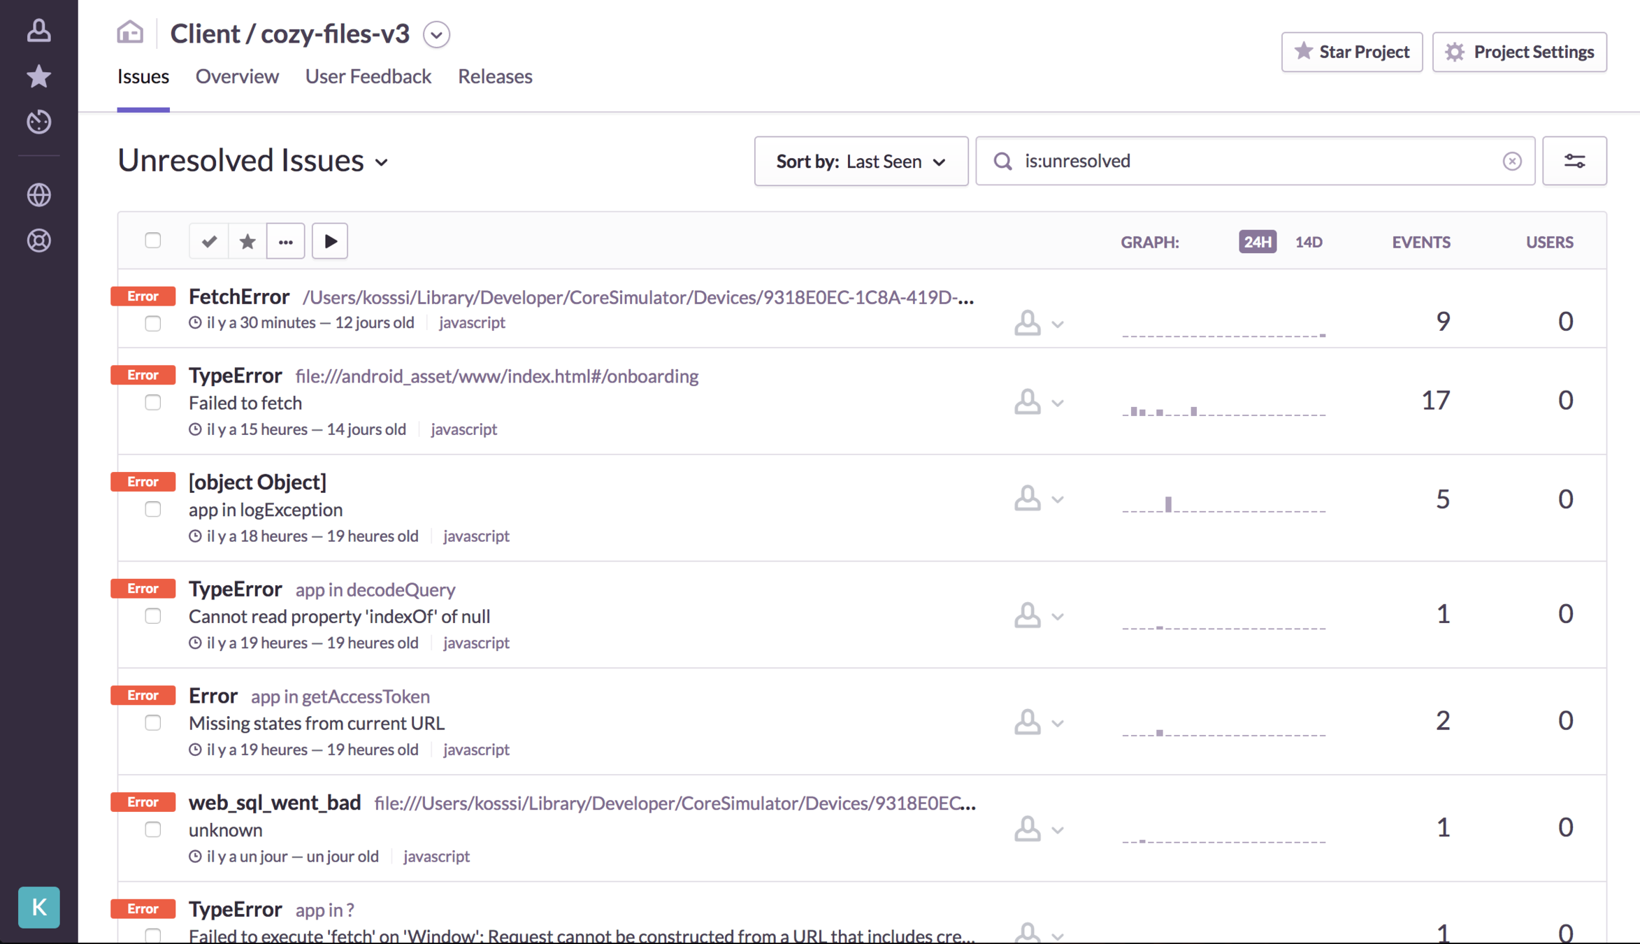Check the FetchError issue checkbox

point(152,323)
